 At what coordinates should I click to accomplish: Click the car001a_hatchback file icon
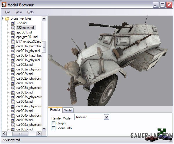tap(13, 46)
